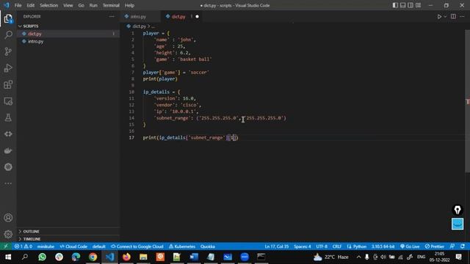470x264 pixels.
Task: Open the Manage gear icon
Action: [8, 234]
